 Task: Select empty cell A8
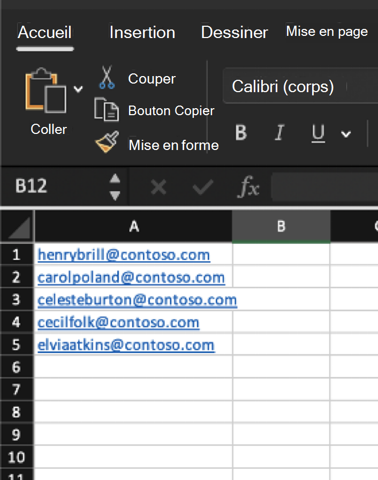pos(134,412)
